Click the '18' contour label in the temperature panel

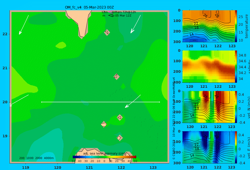point(196,27)
